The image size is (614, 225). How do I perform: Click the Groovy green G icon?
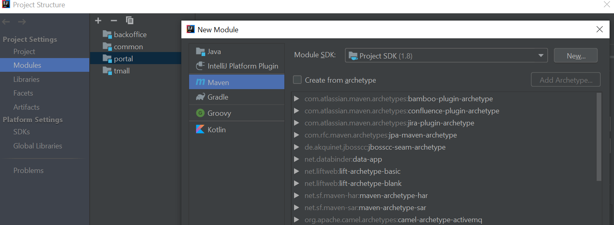(x=200, y=113)
